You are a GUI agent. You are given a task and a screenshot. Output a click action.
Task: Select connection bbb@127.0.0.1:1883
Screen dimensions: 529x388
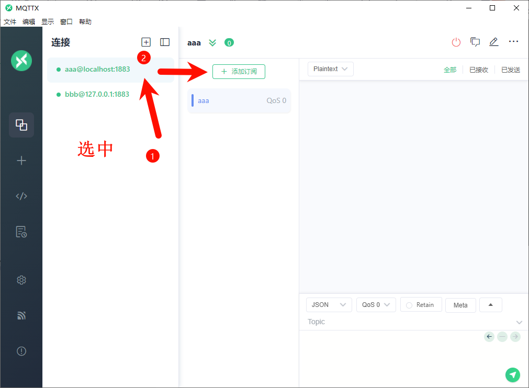pyautogui.click(x=110, y=95)
